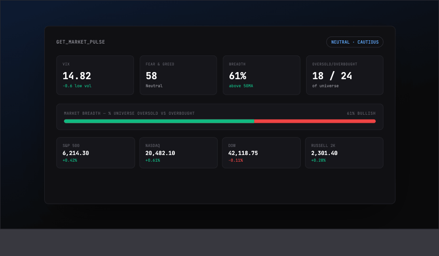The width and height of the screenshot is (439, 256).
Task: Click the NEUTRAL · CAUTIOUS status badge
Action: tap(355, 42)
